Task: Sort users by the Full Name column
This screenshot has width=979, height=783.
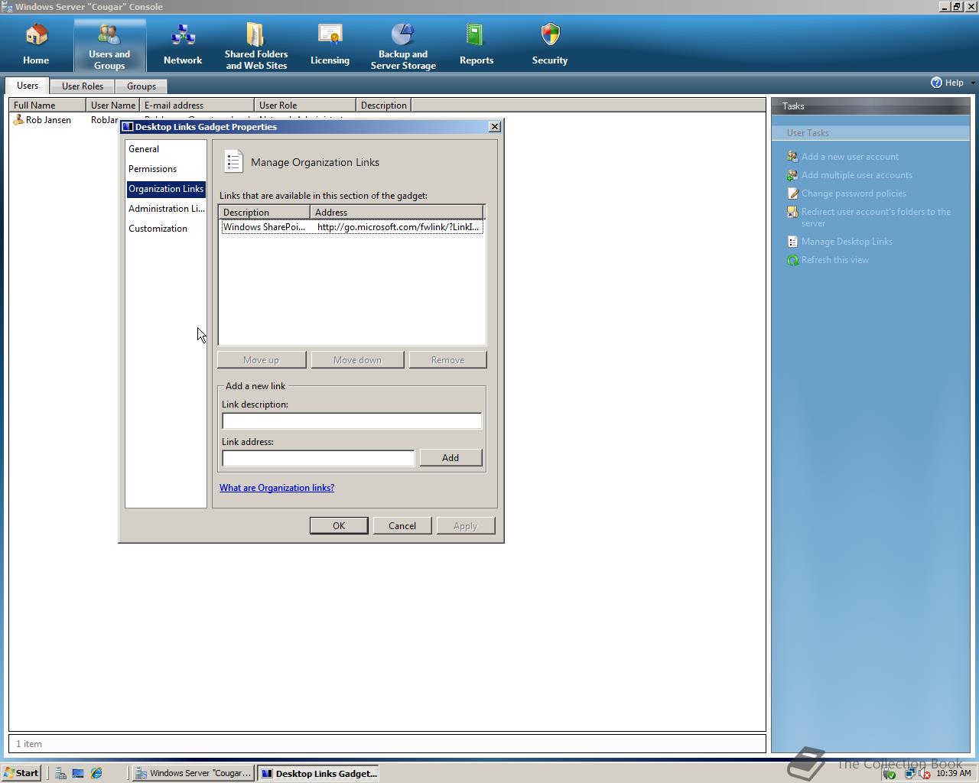Action: tap(47, 106)
